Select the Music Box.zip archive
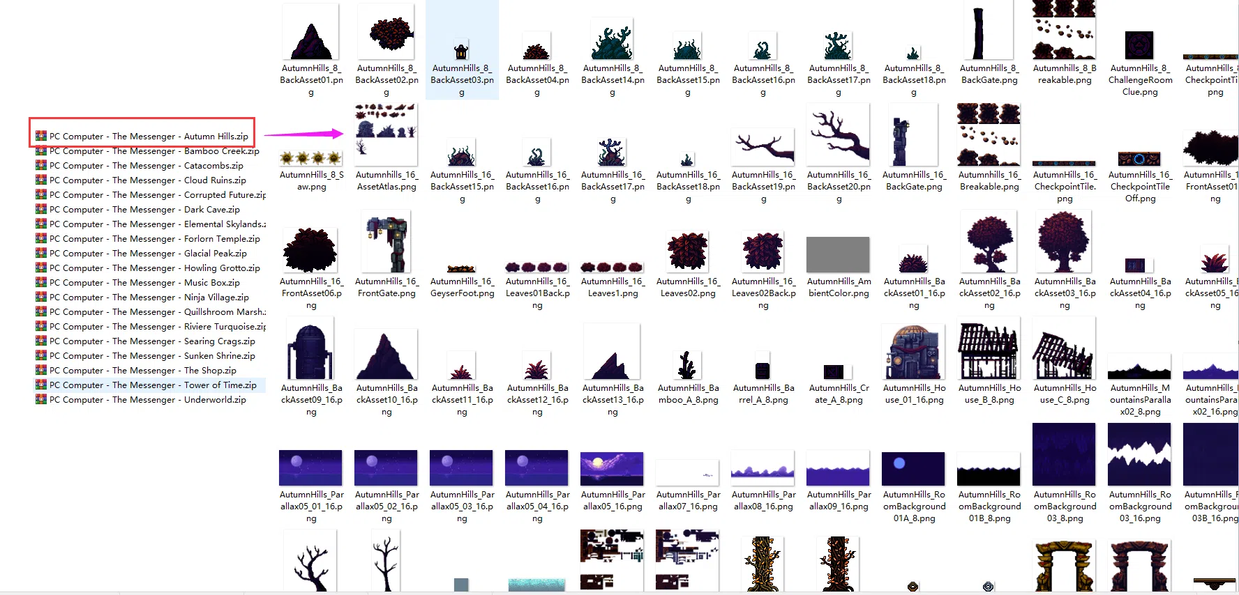1239x595 pixels. click(137, 283)
